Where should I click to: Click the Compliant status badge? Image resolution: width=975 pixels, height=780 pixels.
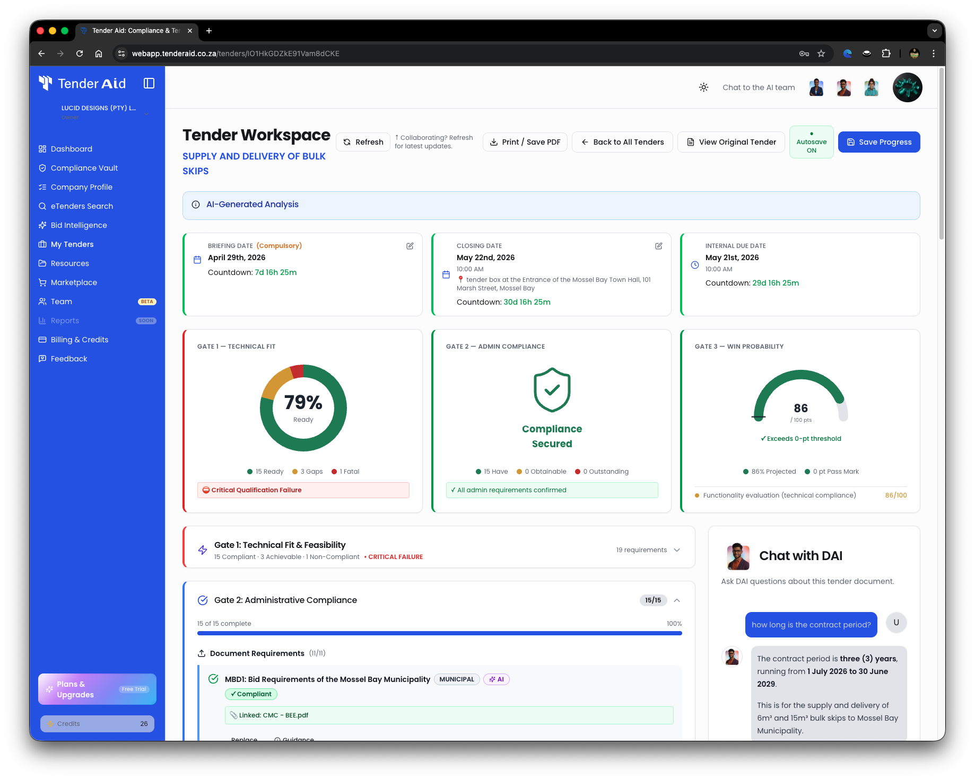point(251,694)
